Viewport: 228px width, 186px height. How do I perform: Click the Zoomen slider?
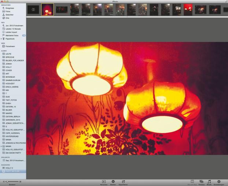(x=12, y=181)
